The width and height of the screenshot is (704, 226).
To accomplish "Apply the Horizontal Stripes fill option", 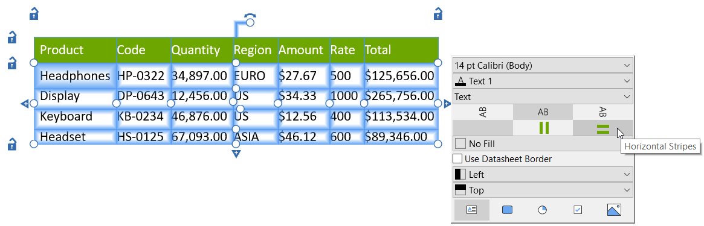I will coord(602,128).
